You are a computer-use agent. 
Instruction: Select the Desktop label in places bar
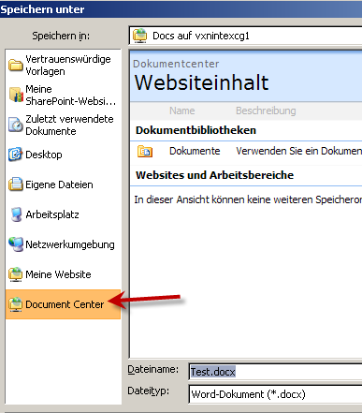pos(44,155)
